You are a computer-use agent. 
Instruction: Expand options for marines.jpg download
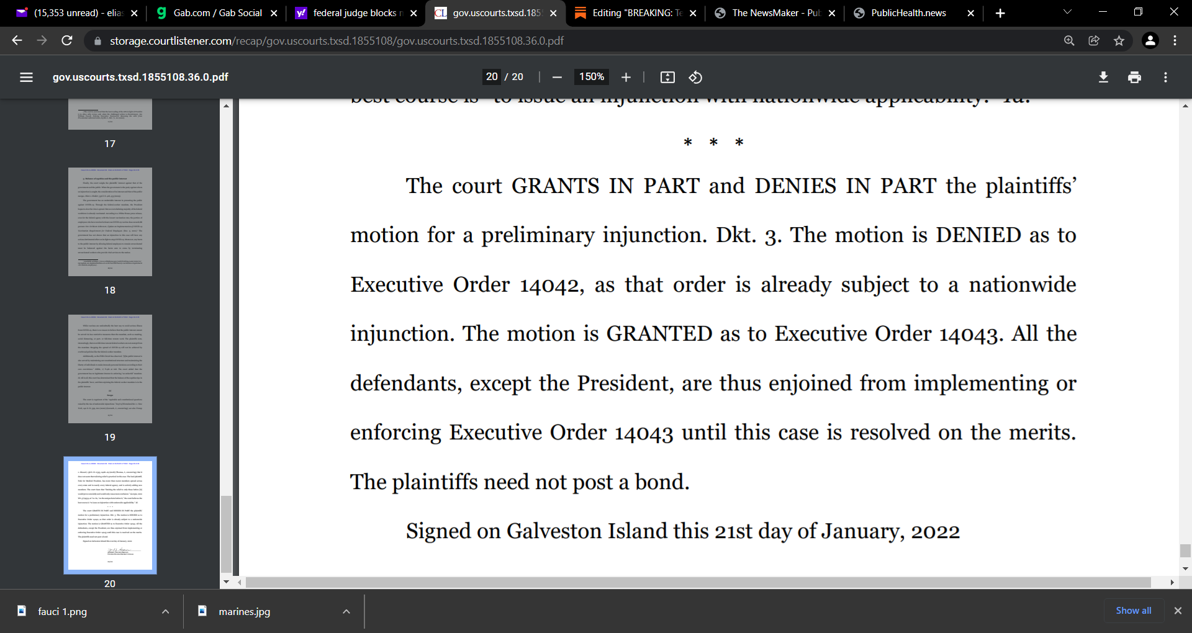(x=346, y=611)
